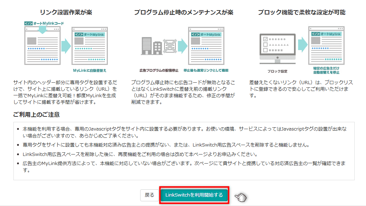Click the オートMylinkコード code tag icon

(x=28, y=23)
